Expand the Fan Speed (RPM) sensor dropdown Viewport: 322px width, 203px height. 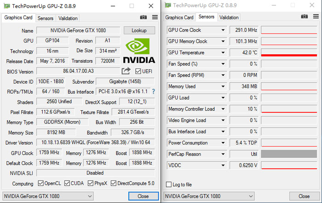(x=223, y=75)
